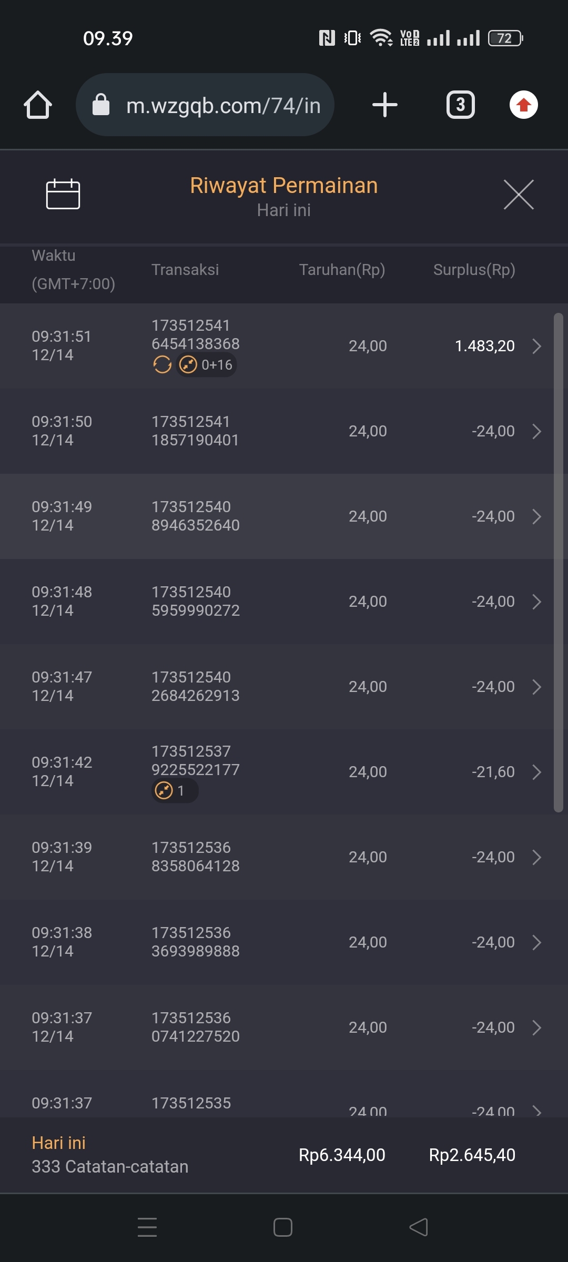
Task: Expand the -21,60 surplus row chevron
Action: click(536, 772)
